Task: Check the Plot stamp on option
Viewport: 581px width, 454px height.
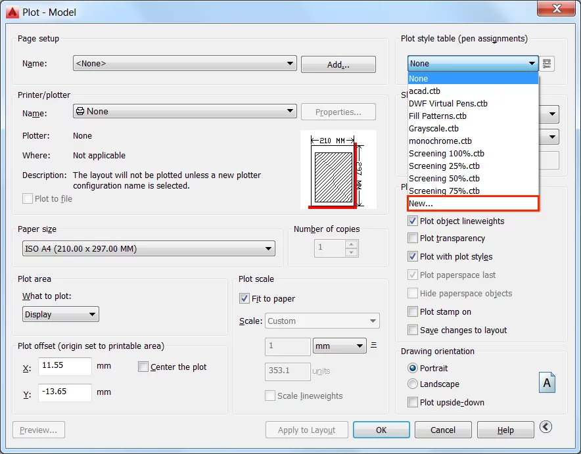Action: point(412,312)
